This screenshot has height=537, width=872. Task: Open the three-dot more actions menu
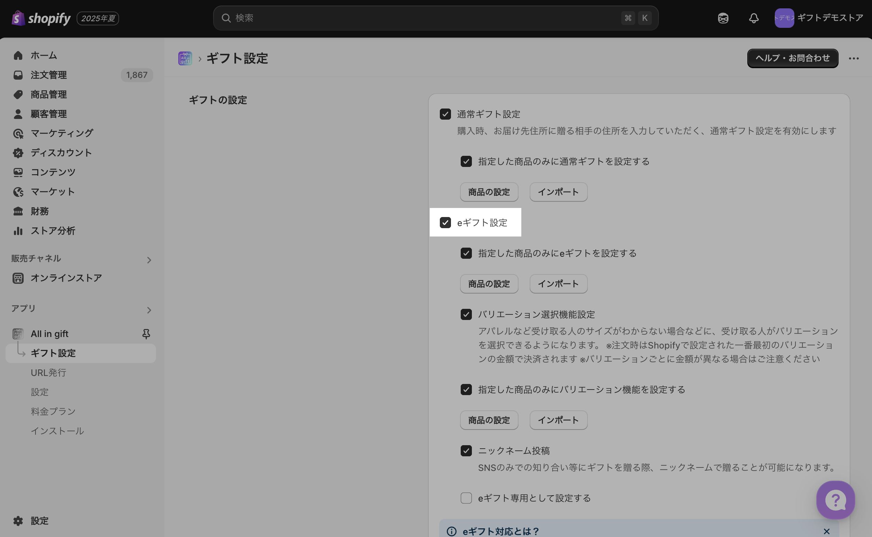pos(854,58)
